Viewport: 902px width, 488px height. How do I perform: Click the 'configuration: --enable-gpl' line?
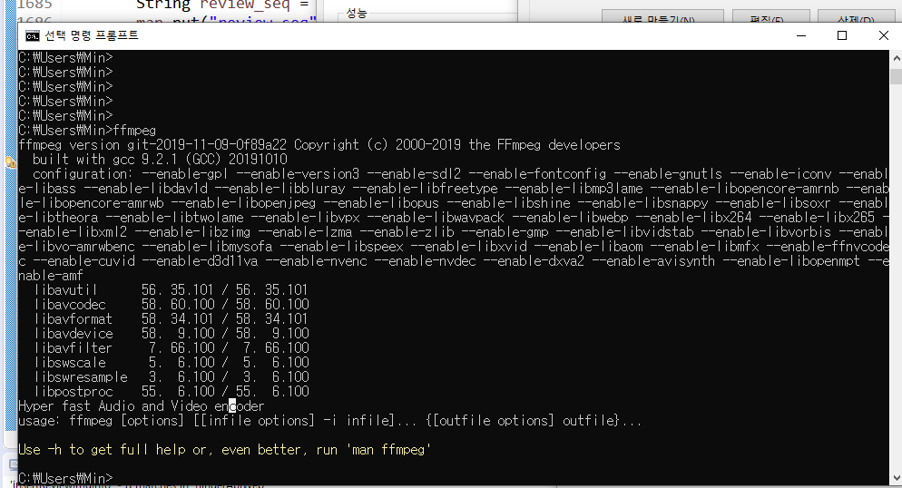(x=460, y=173)
